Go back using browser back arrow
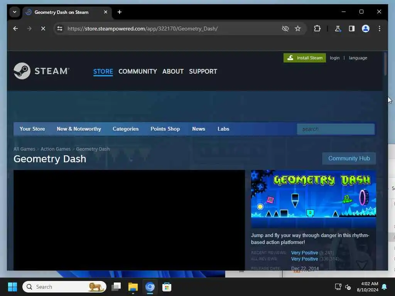The image size is (395, 296). coord(15,29)
